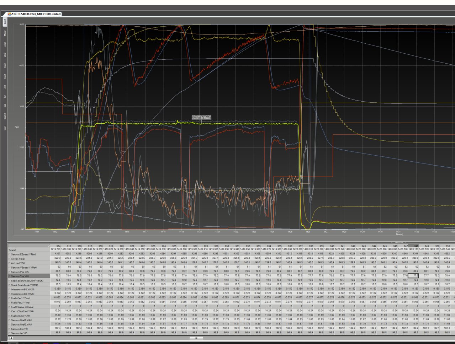Select the Can1.C1AfrCmd.Y(Afr) row label

pos(29,311)
